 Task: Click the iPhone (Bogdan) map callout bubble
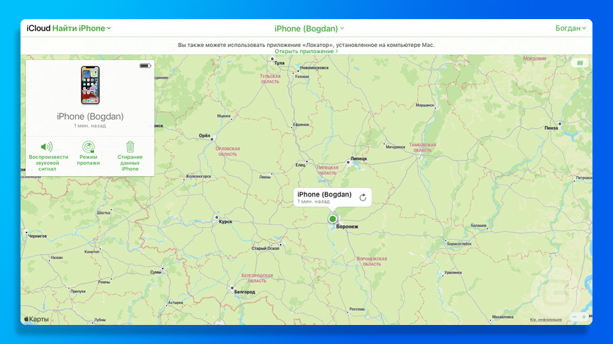[332, 197]
